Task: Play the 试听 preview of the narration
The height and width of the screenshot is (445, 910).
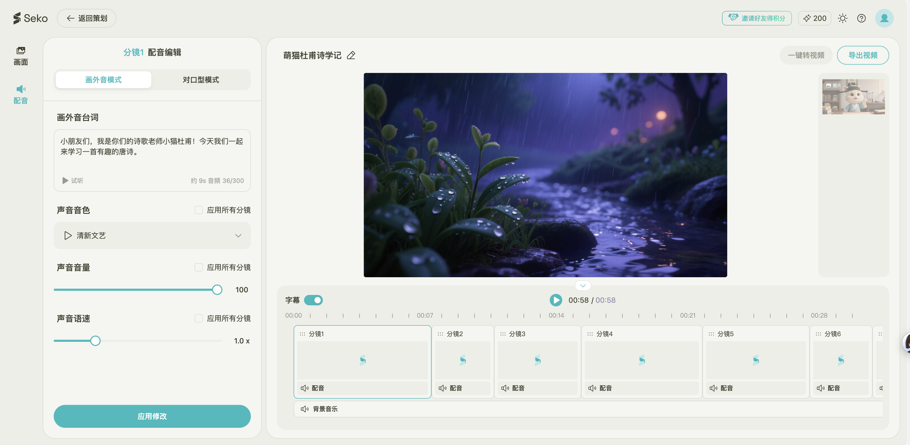Action: pyautogui.click(x=73, y=180)
